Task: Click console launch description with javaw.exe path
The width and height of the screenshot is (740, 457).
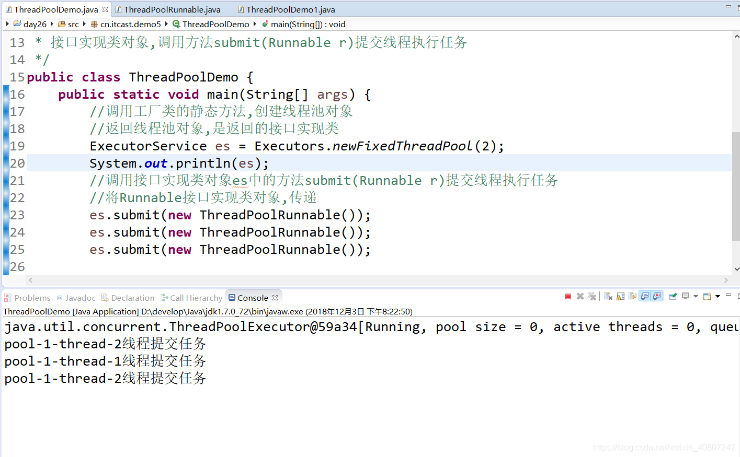Action: click(x=208, y=311)
